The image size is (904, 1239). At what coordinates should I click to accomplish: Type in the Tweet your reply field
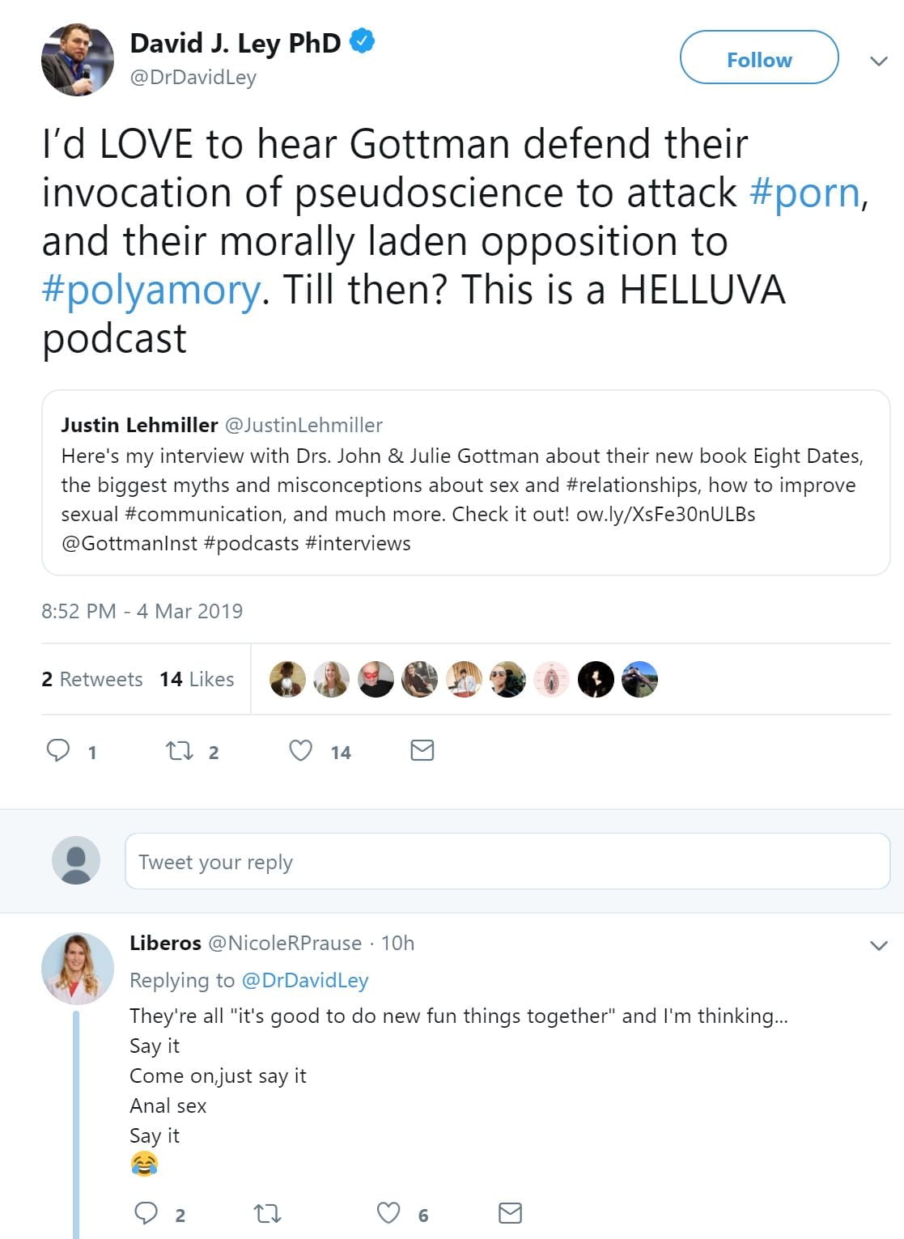pyautogui.click(x=507, y=861)
